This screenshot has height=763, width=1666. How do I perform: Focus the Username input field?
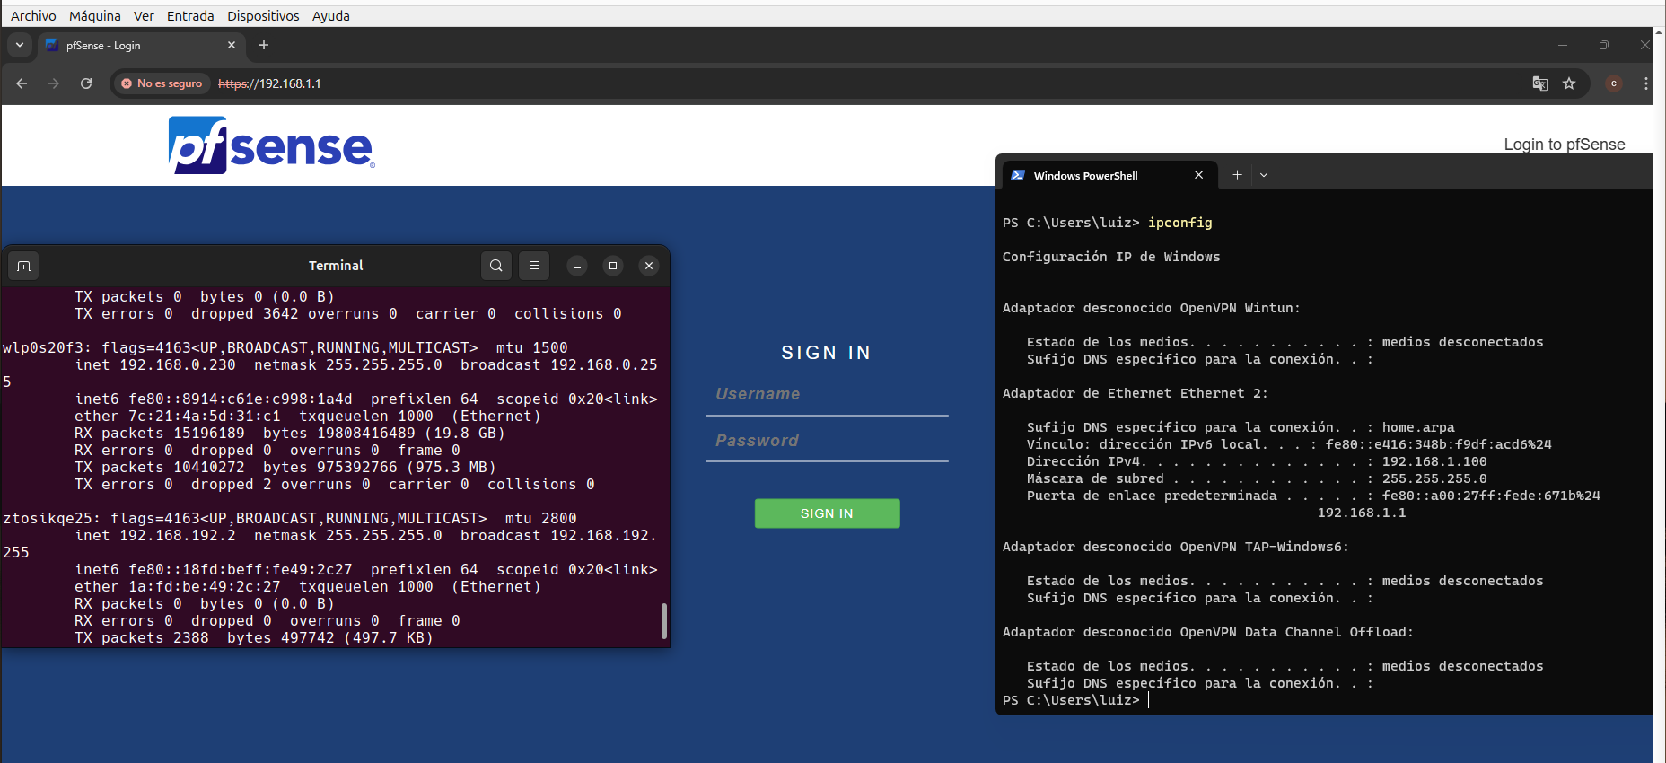(827, 395)
